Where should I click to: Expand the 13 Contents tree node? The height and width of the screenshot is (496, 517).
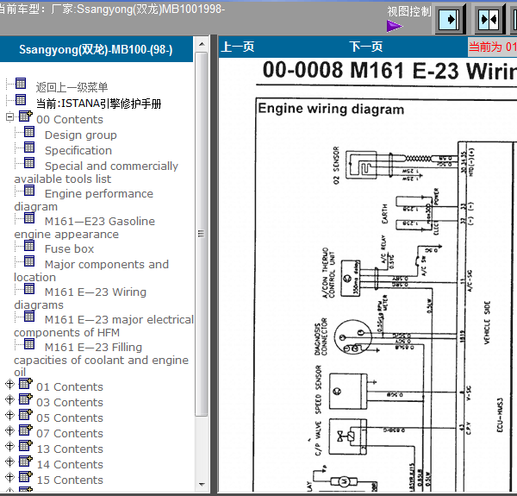(x=9, y=446)
